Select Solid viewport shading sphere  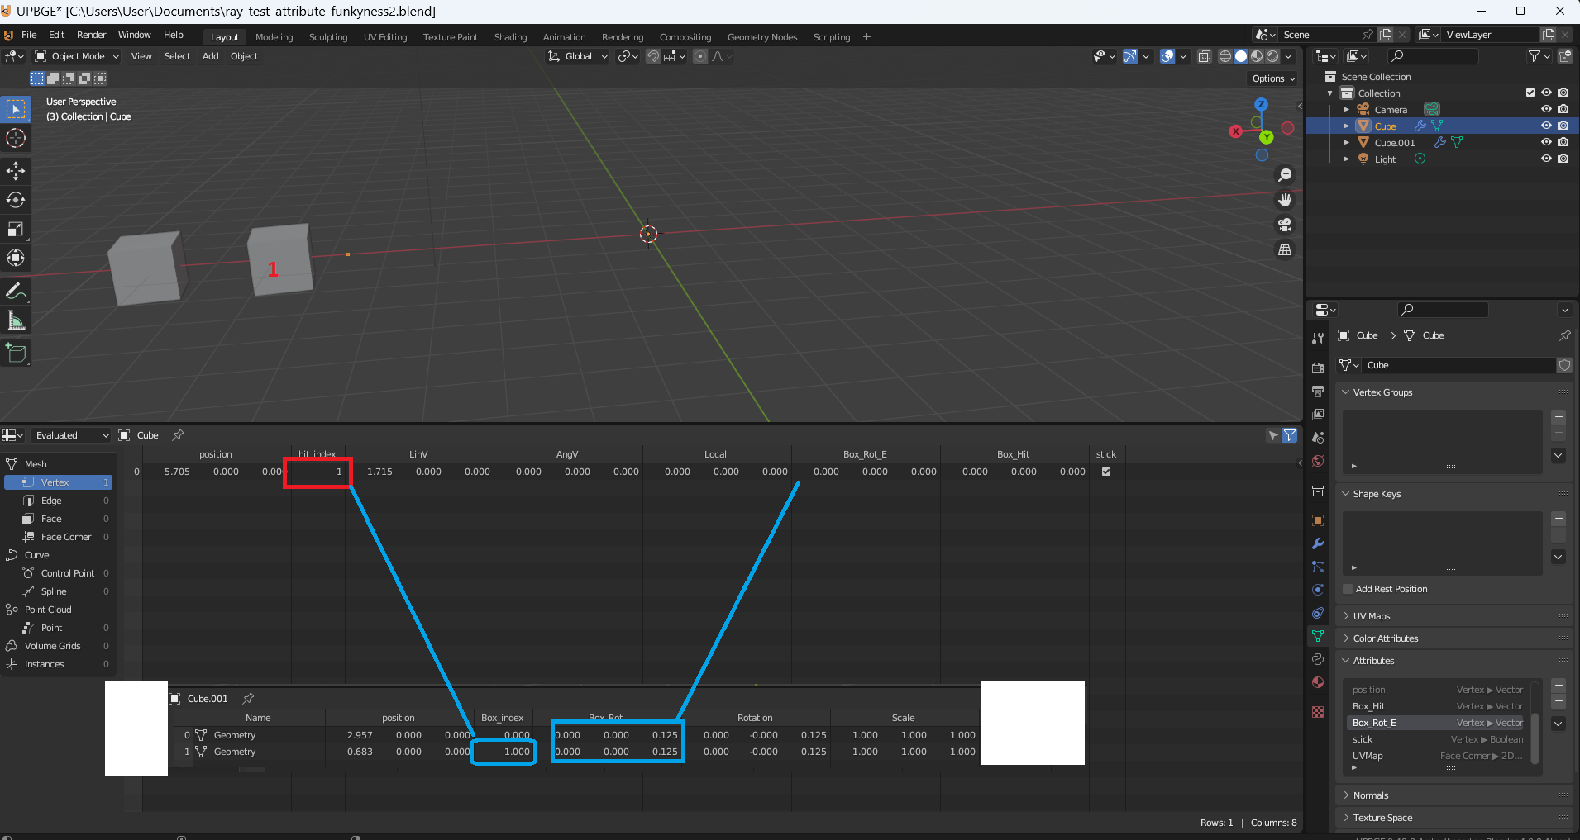point(1241,56)
